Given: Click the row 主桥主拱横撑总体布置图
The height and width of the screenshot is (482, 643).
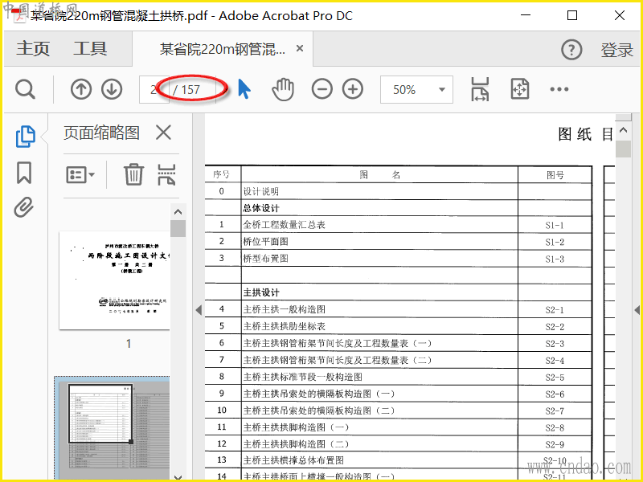Looking at the screenshot, I should coord(398,460).
